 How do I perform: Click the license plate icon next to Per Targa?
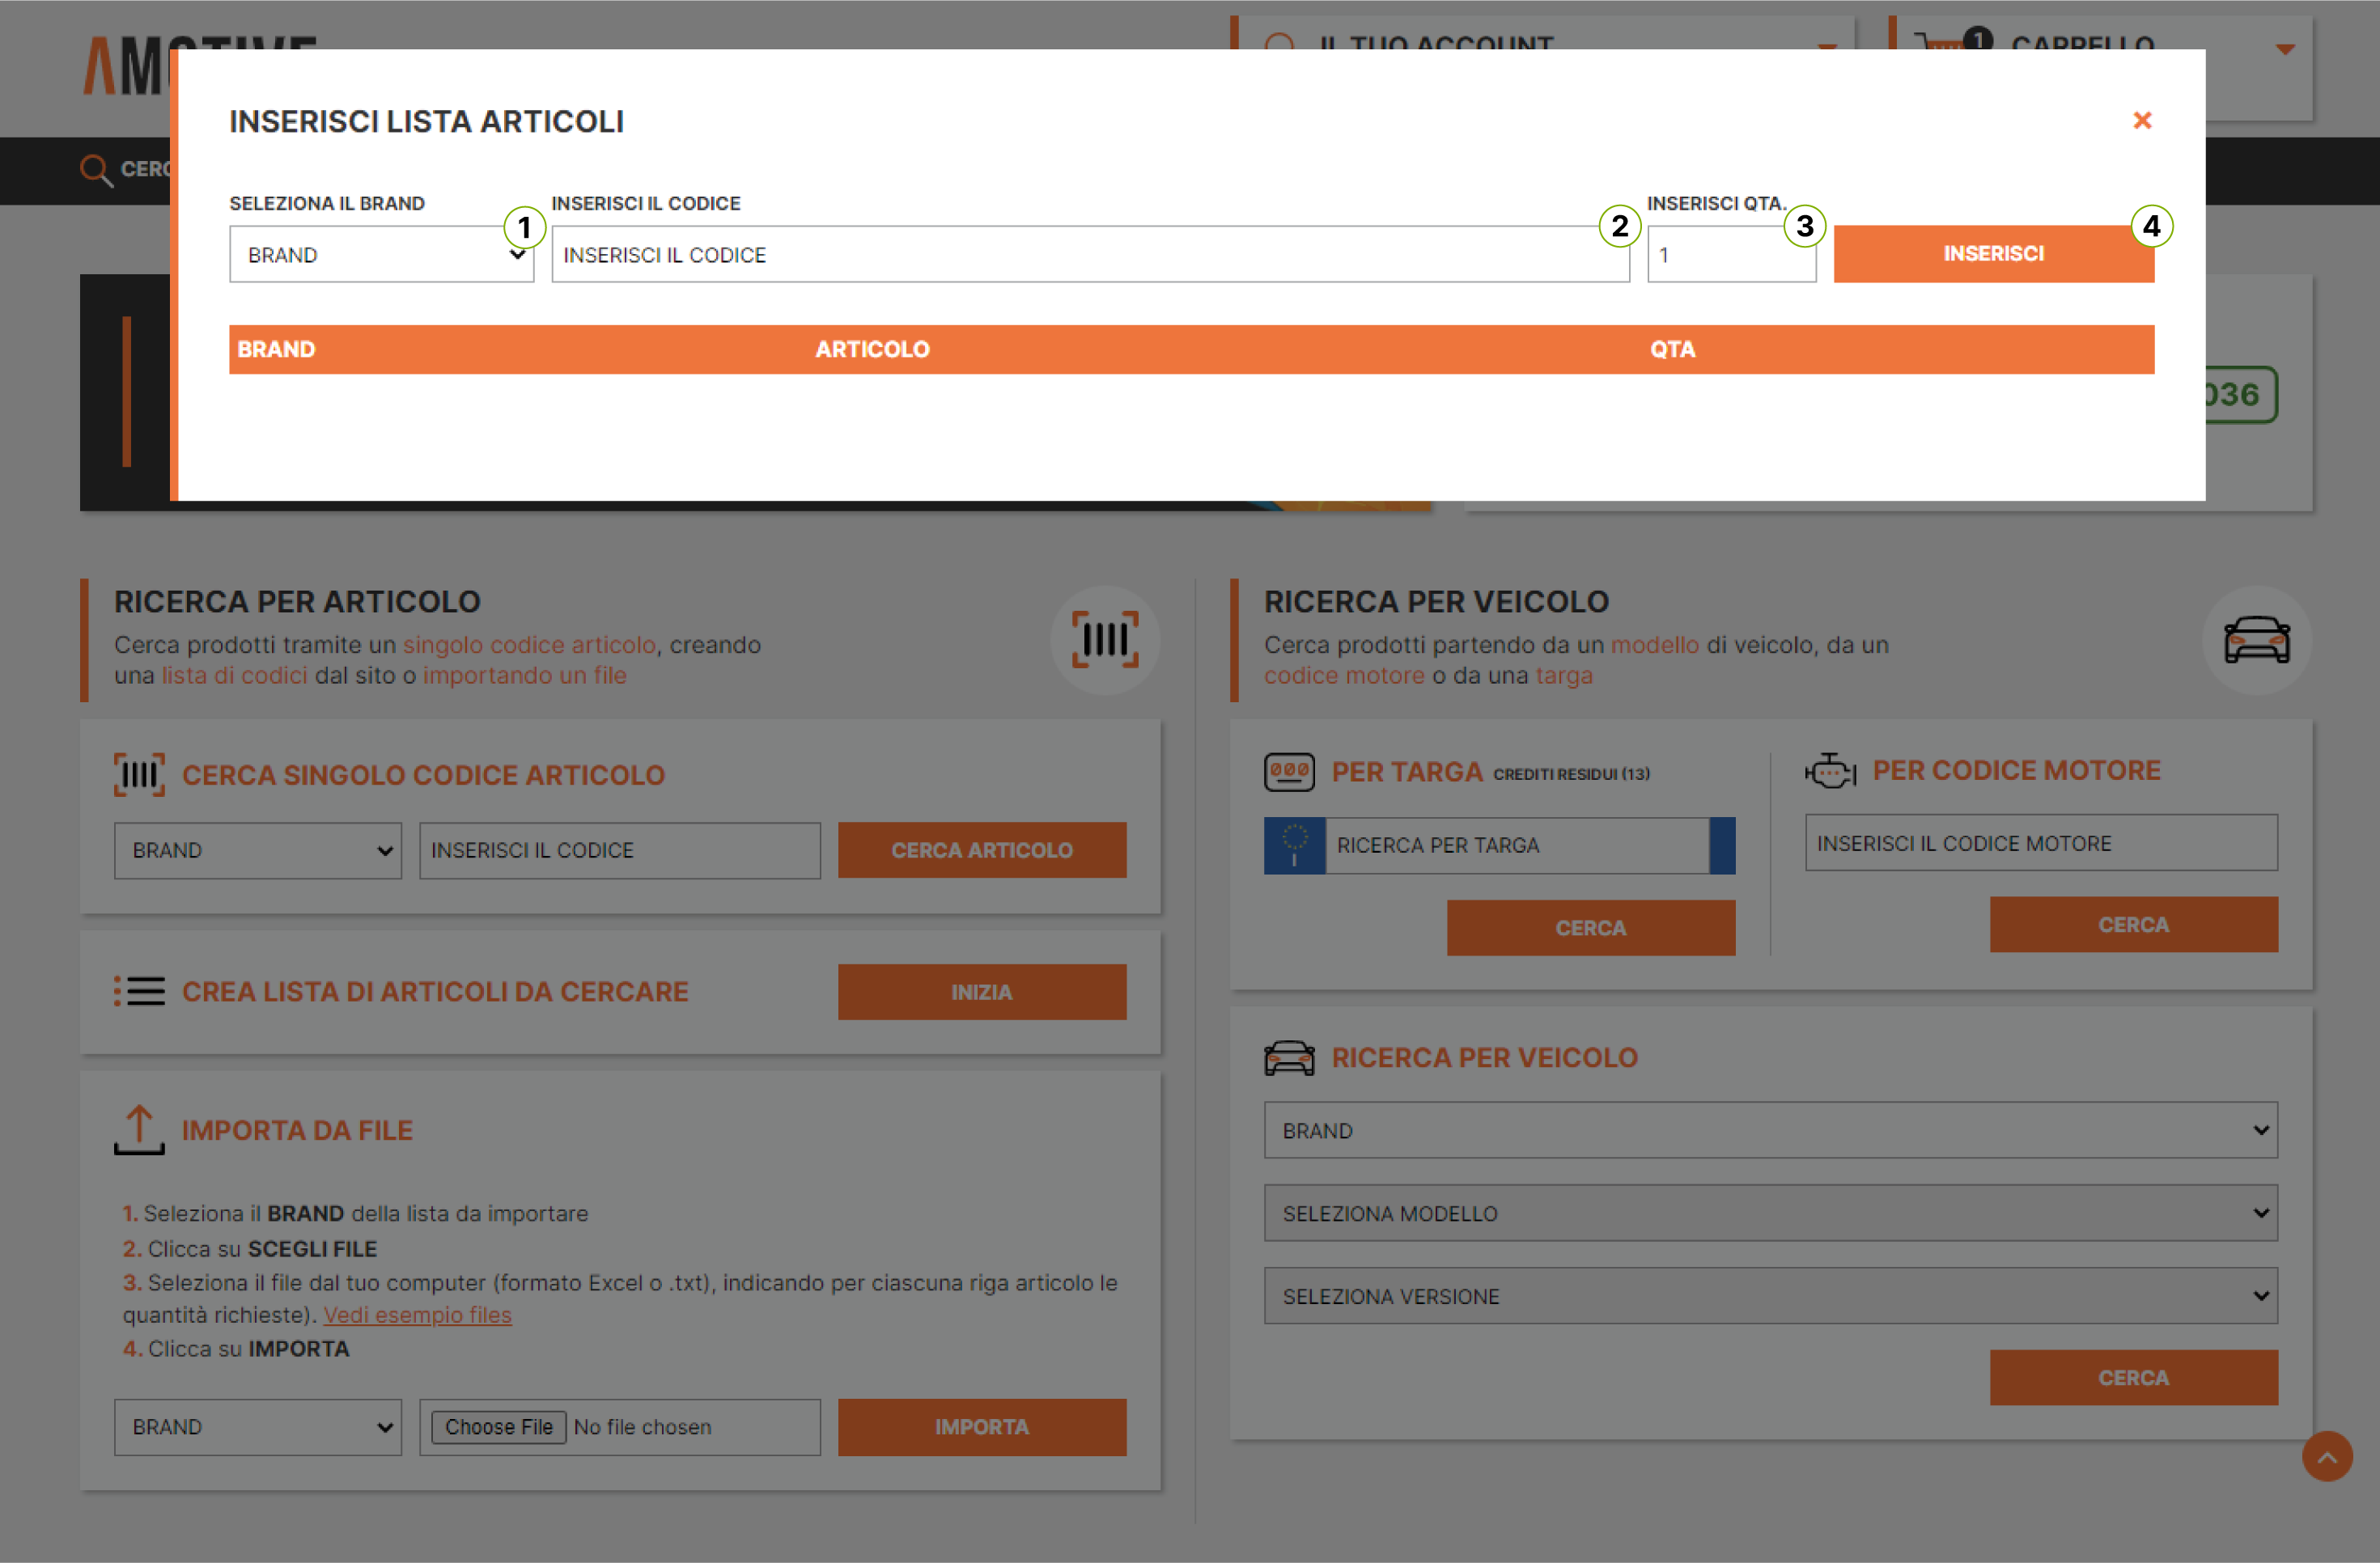tap(1289, 772)
